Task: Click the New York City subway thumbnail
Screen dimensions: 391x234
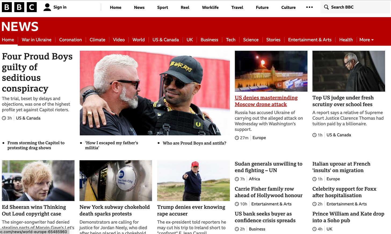Action: pyautogui.click(x=116, y=181)
